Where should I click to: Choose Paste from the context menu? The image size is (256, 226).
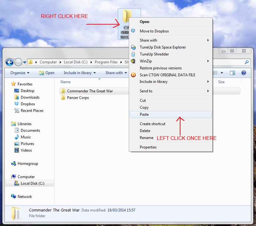coord(171,114)
